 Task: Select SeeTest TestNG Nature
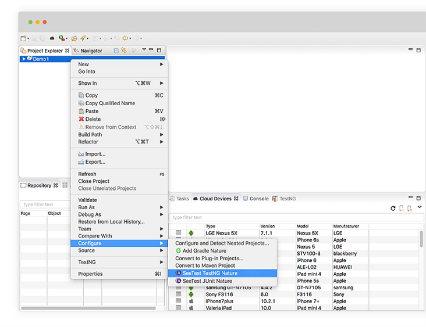coord(222,273)
